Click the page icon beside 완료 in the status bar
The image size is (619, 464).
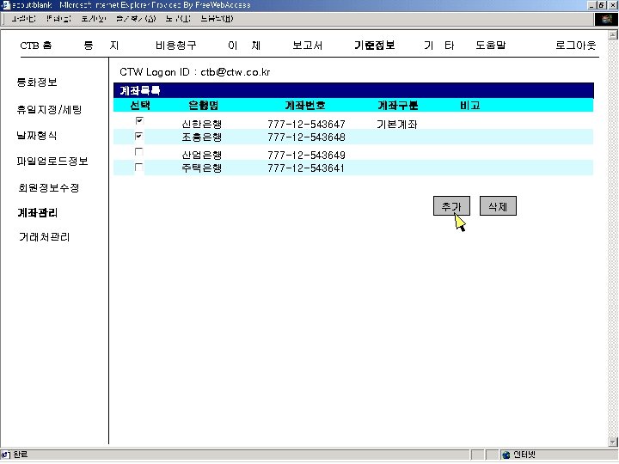click(5, 455)
